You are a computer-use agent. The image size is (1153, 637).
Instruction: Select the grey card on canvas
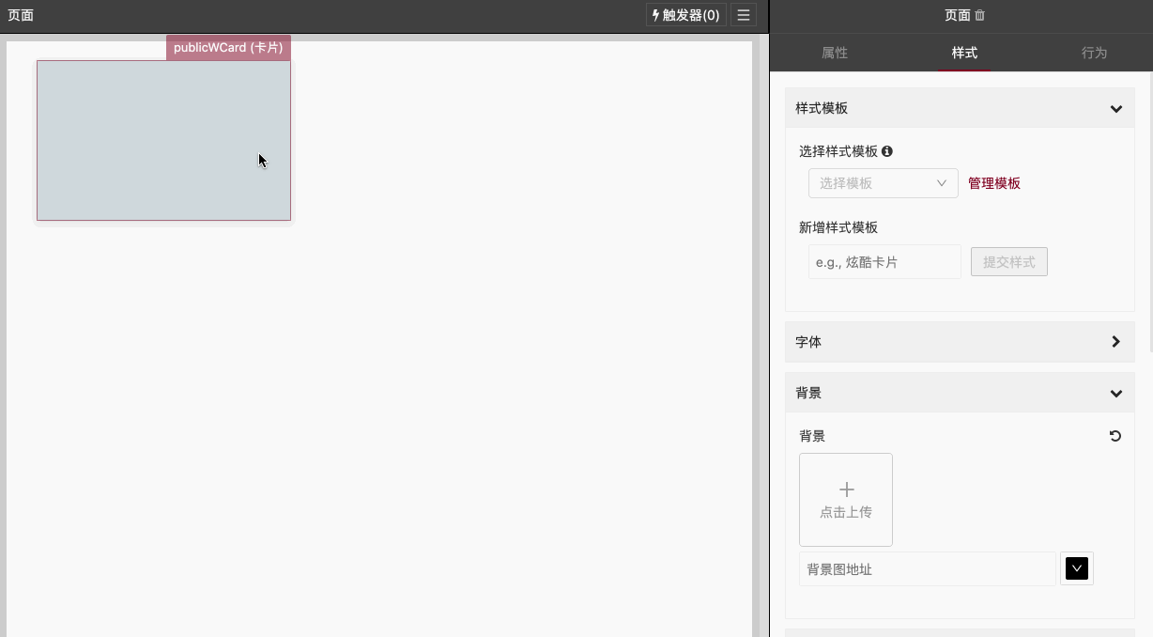(163, 140)
